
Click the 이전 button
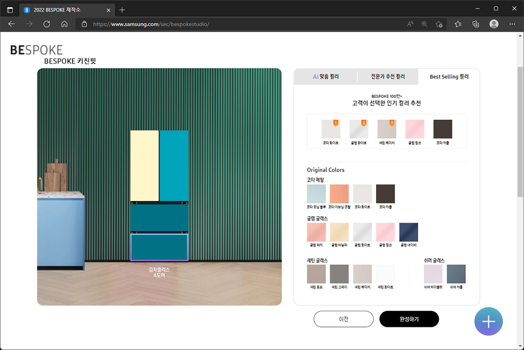point(344,319)
